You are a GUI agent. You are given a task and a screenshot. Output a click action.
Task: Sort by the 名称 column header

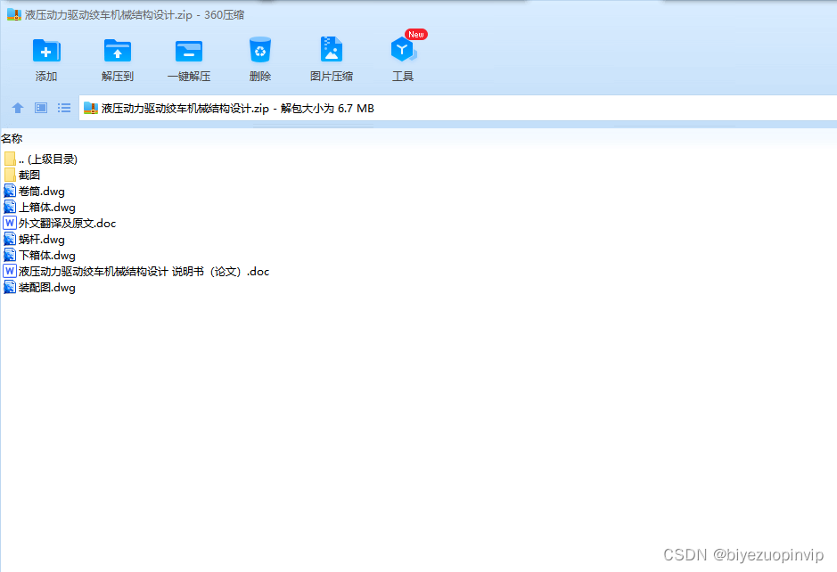[12, 139]
